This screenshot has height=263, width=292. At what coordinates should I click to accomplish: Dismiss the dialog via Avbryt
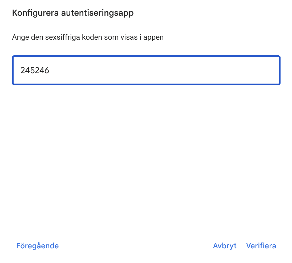225,246
